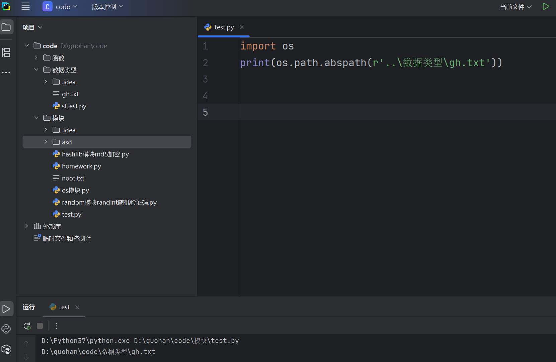Open the Python Console tool window
Viewport: 556px width, 362px height.
[6, 329]
